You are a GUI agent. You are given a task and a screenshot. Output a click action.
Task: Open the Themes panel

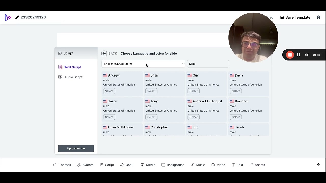62,165
